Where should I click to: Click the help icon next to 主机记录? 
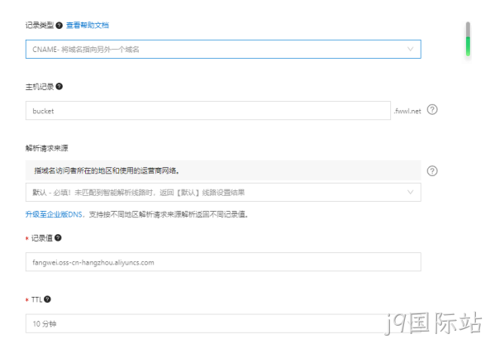59,86
